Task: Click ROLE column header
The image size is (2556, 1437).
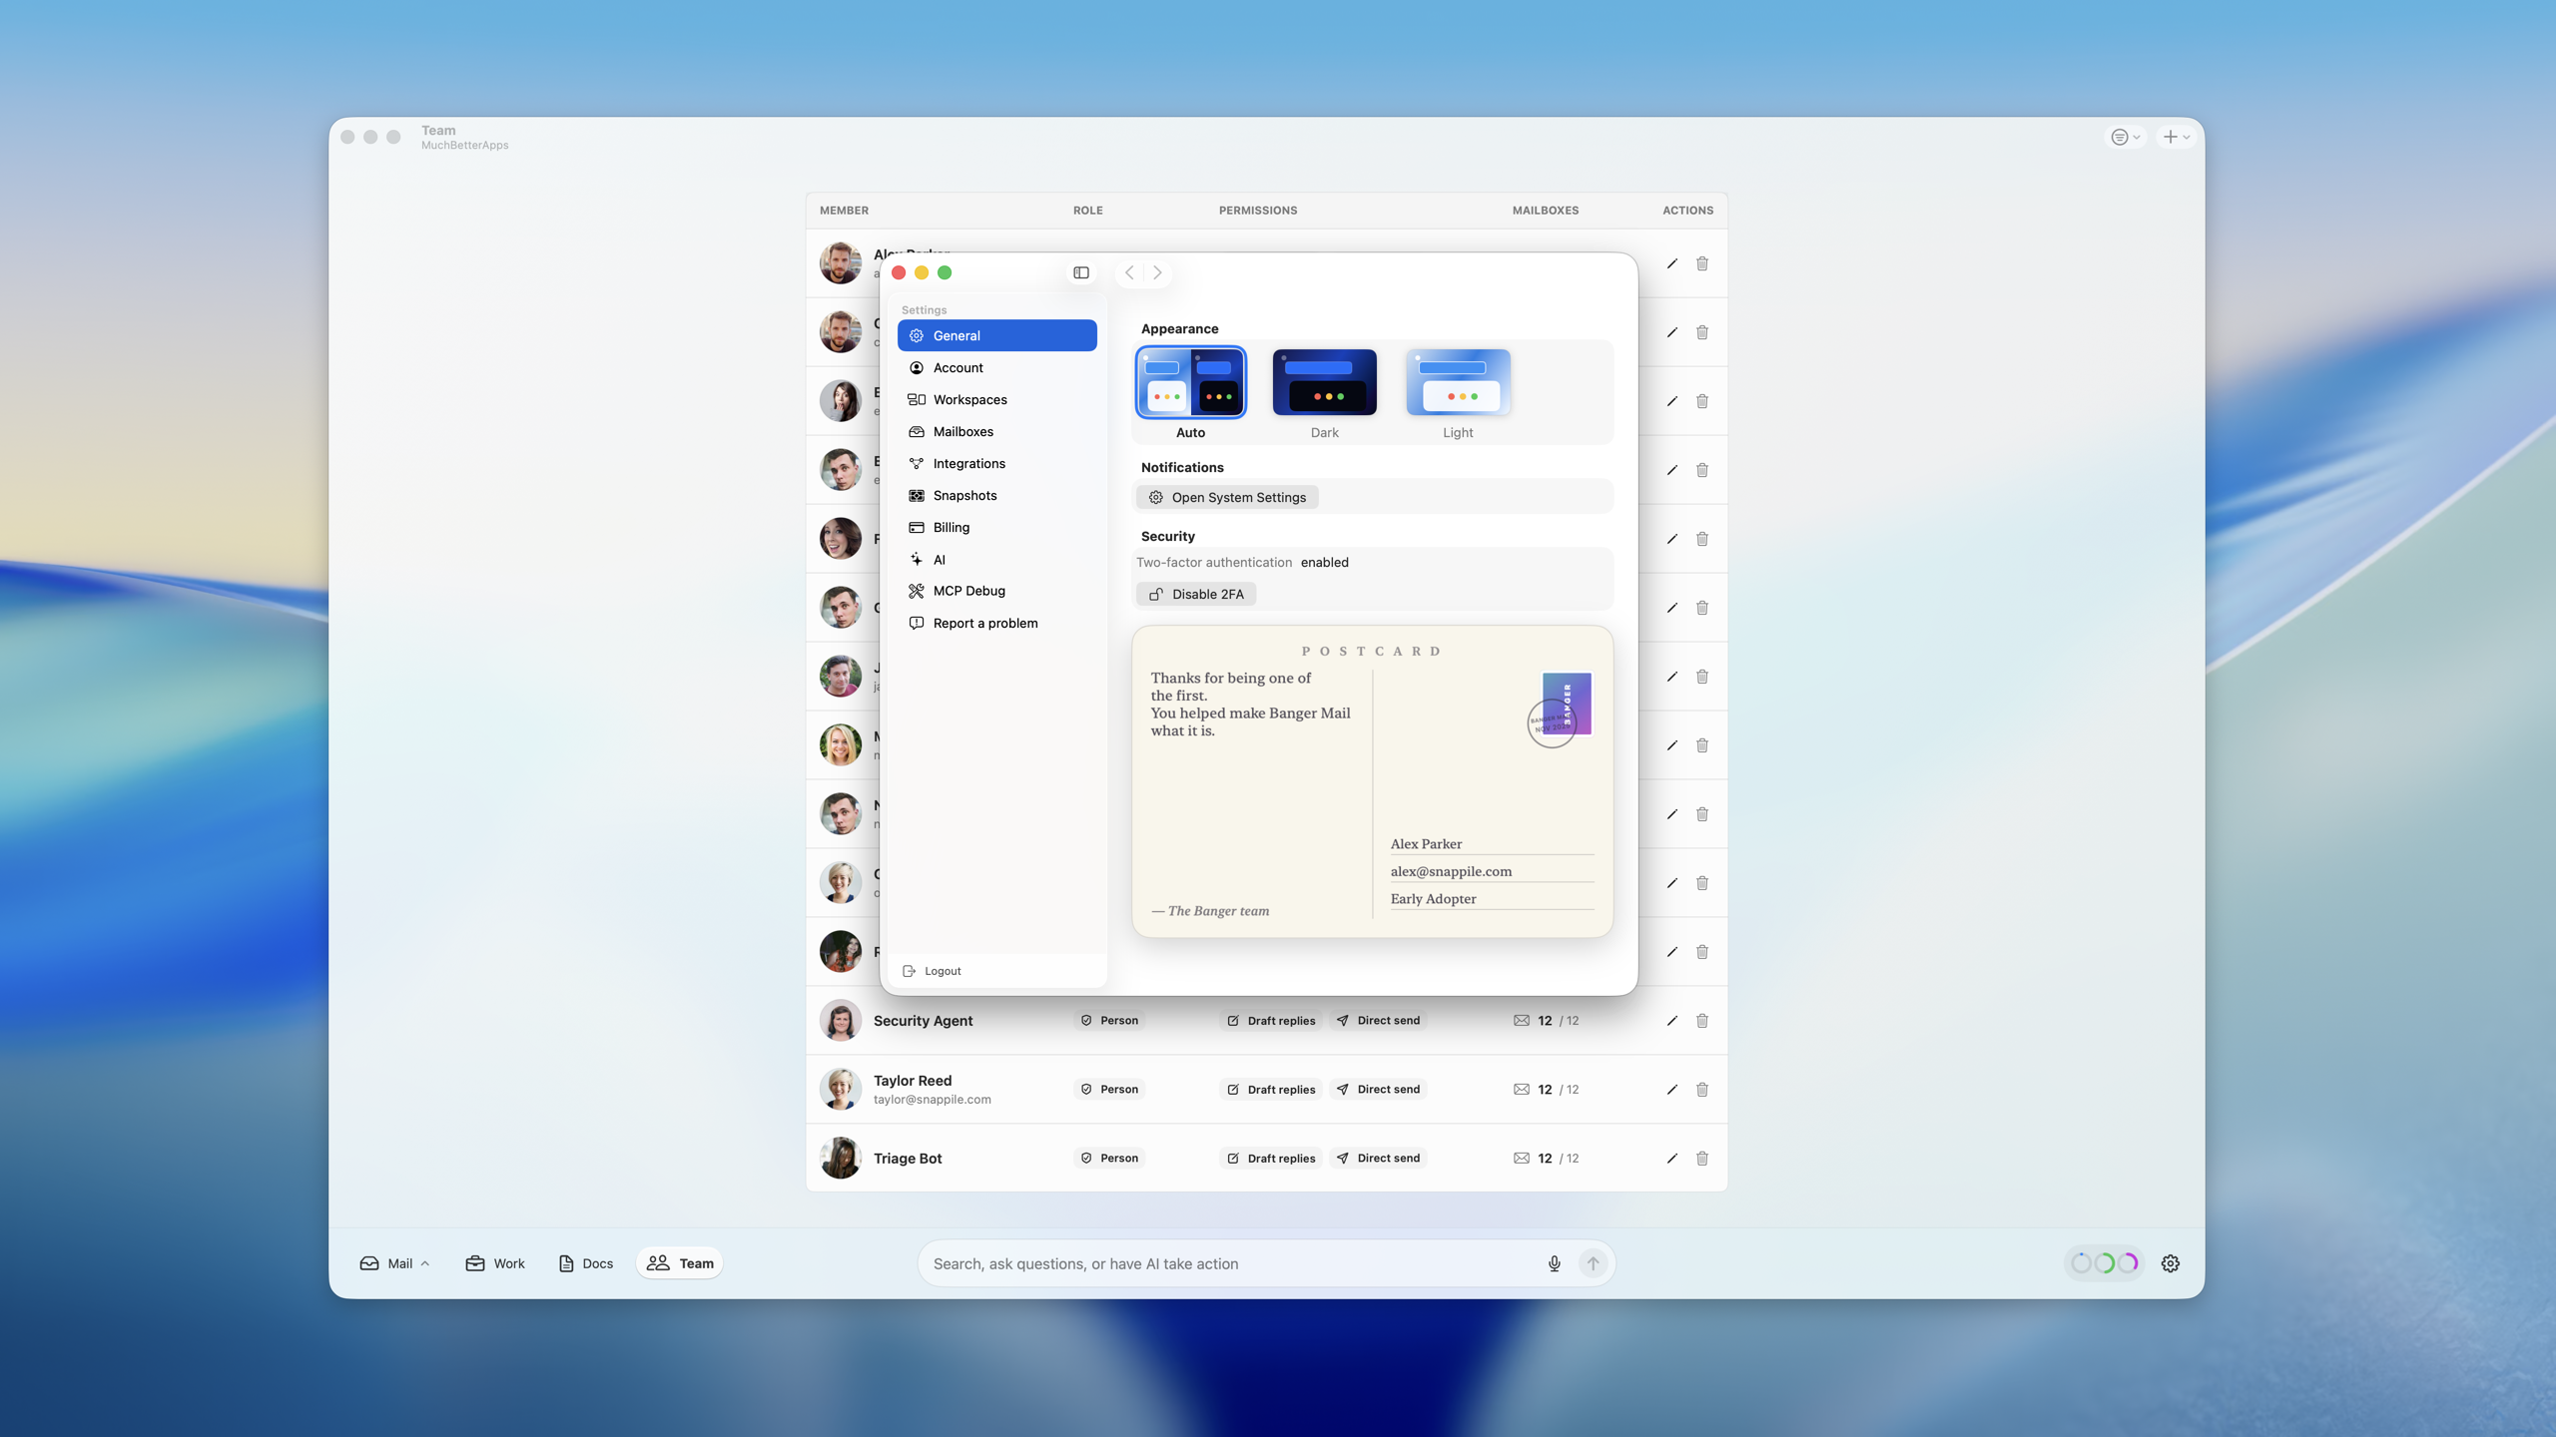Action: [1087, 211]
